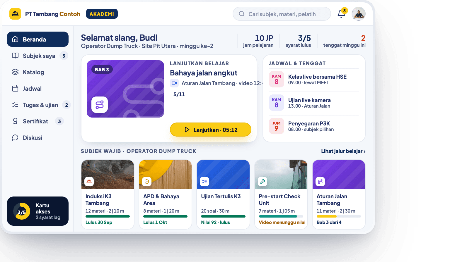Open Penyegaran P3K schedule entry
This screenshot has width=450, height=262.
314,126
